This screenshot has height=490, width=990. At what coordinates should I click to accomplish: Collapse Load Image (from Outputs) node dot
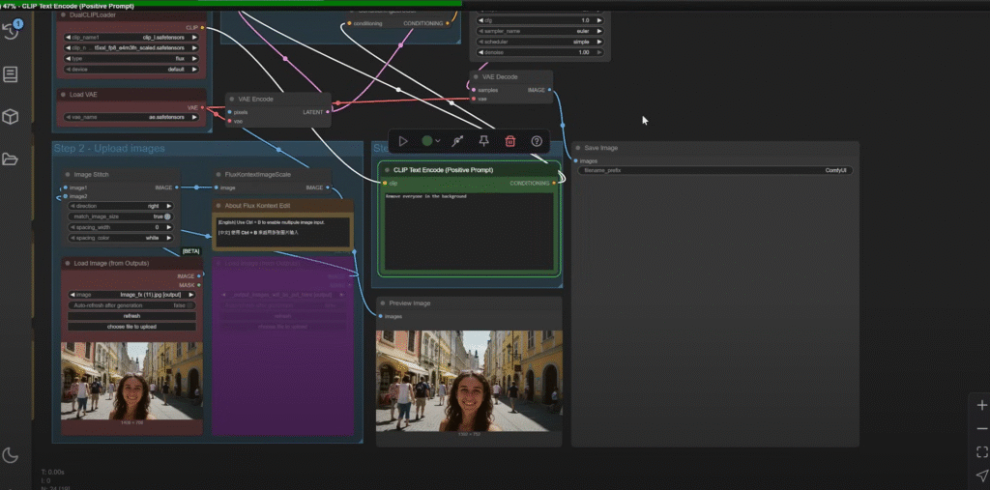[x=67, y=263]
